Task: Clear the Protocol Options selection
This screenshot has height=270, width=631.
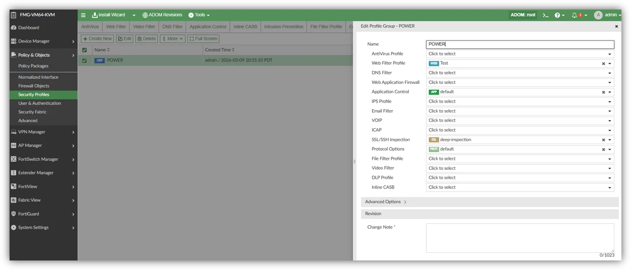Action: tap(603, 149)
